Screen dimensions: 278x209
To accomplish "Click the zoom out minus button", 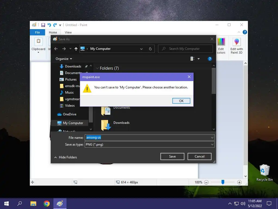I will [x=206, y=182].
